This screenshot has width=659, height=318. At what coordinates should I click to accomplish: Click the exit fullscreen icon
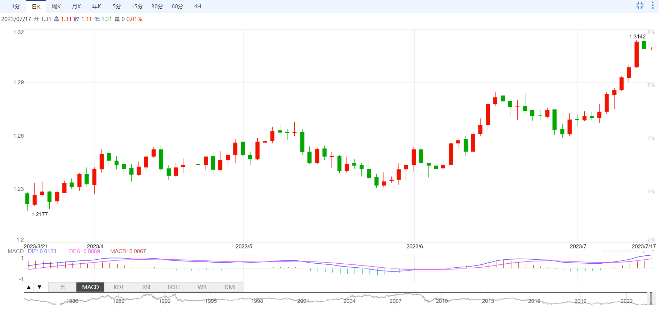pyautogui.click(x=640, y=5)
